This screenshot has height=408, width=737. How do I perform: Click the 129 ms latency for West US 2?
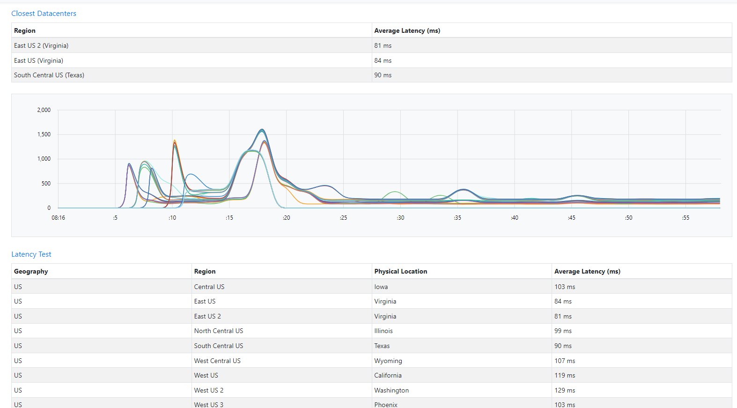565,390
